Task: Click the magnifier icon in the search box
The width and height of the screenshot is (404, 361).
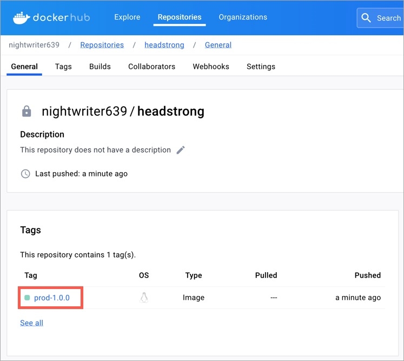Action: pyautogui.click(x=367, y=18)
